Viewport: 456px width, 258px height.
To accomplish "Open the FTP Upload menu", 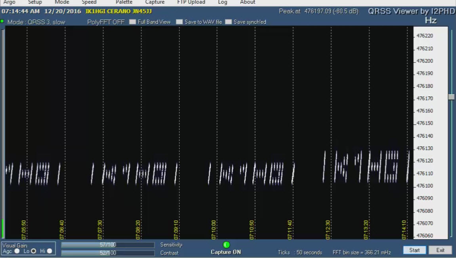I will click(191, 2).
